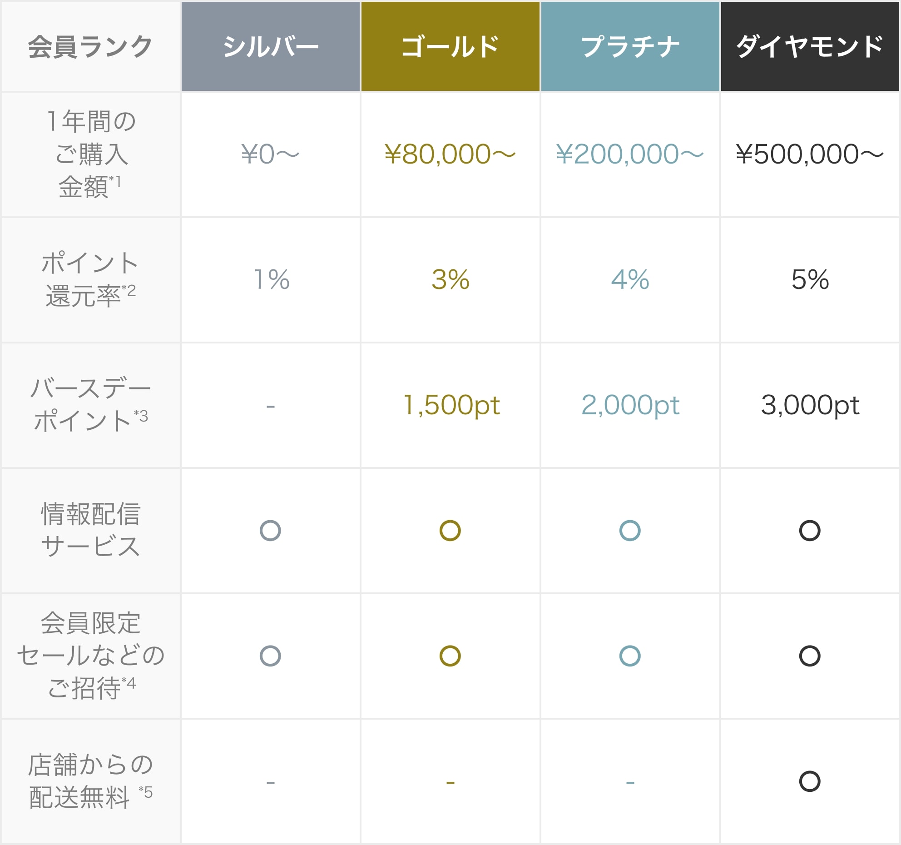Select the プラチナ column header

[630, 46]
